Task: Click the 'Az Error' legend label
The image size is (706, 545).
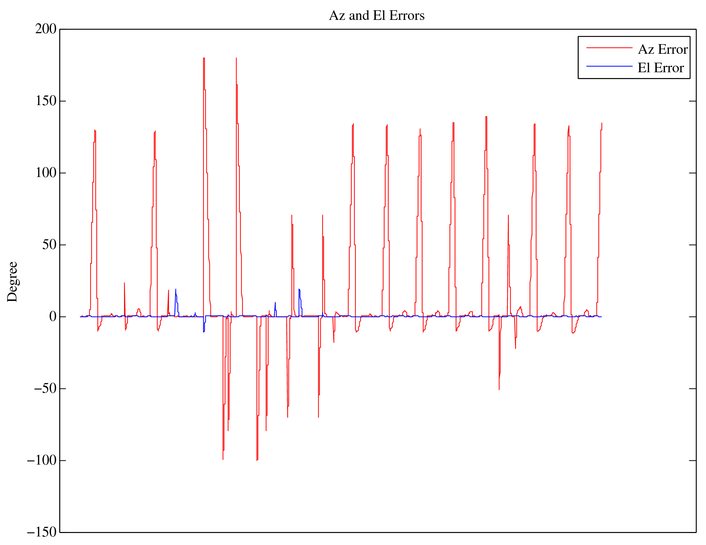Action: 663,50
